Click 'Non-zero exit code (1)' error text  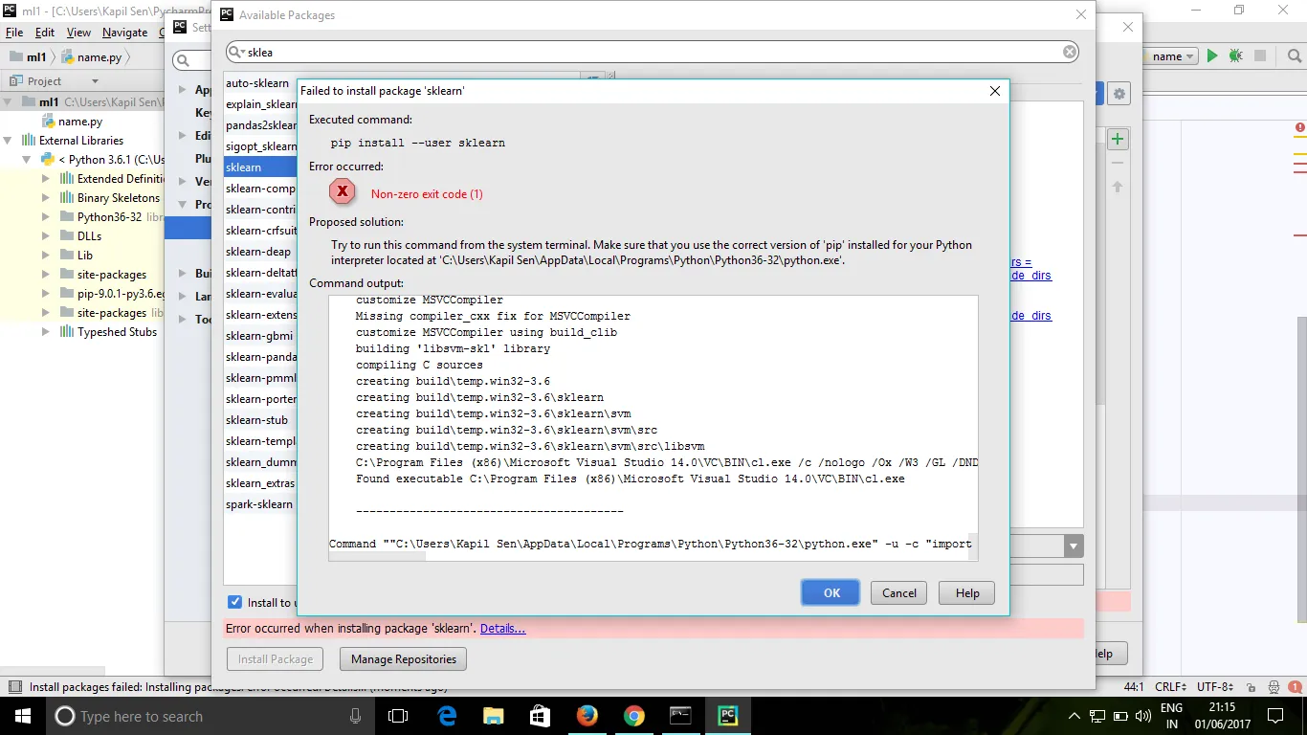pyautogui.click(x=427, y=194)
